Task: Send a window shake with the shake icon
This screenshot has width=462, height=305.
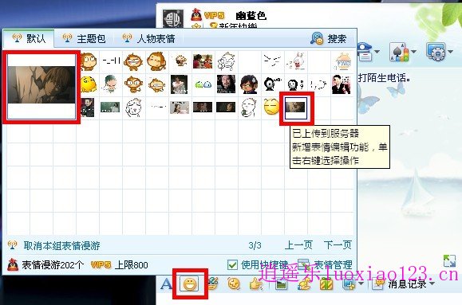Action: [234, 283]
